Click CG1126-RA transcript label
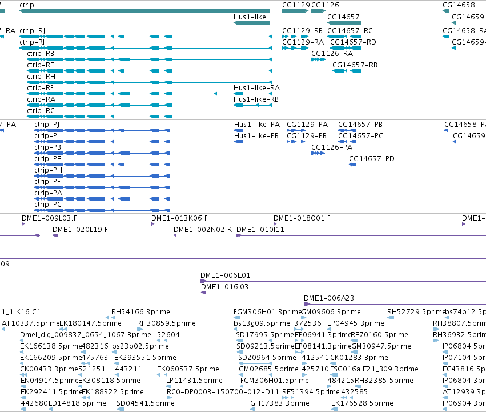This screenshot has height=412, width=486. [332, 54]
